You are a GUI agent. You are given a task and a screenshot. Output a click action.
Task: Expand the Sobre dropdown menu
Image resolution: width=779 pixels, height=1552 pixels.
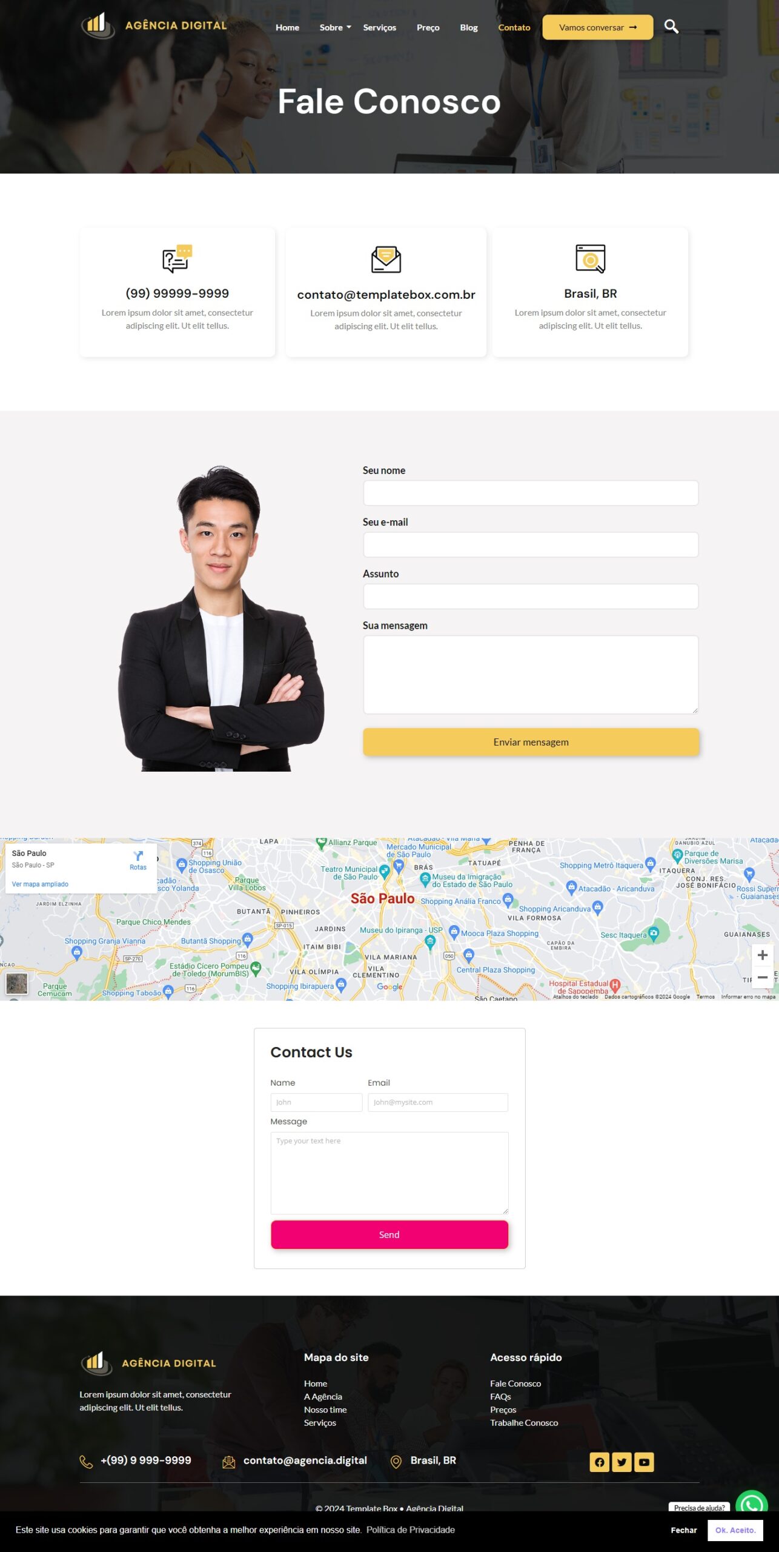click(335, 27)
